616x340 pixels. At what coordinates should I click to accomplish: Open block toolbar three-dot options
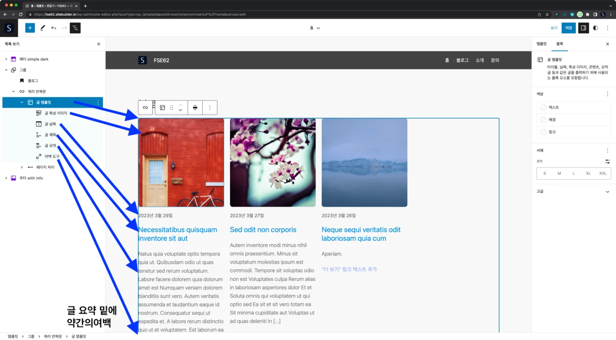tap(209, 108)
